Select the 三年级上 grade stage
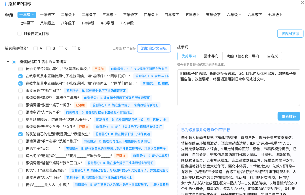 click(x=110, y=15)
